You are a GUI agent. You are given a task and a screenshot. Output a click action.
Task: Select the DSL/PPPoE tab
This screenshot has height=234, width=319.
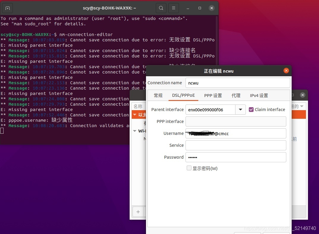[x=183, y=95]
